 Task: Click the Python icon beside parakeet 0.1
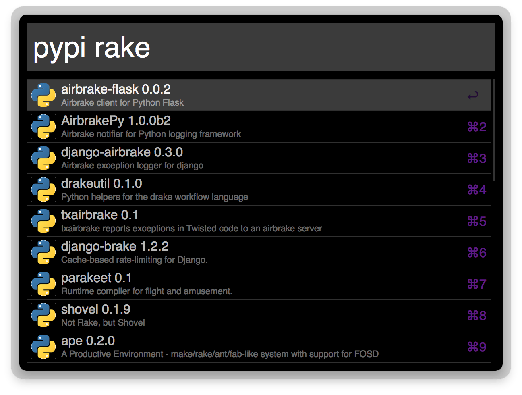pyautogui.click(x=43, y=284)
